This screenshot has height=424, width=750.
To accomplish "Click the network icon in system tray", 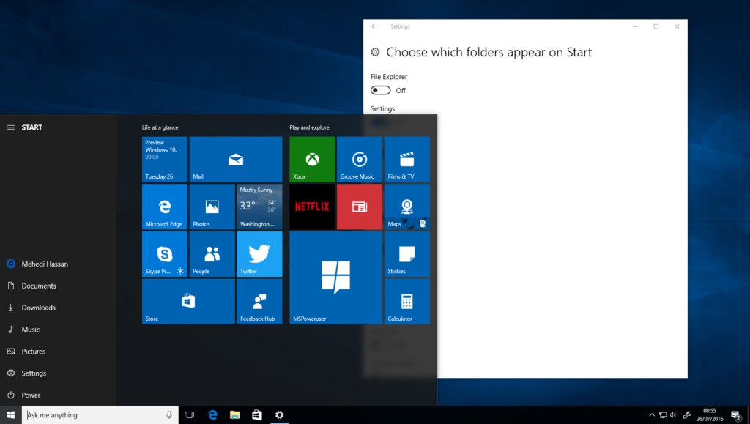I will [662, 415].
